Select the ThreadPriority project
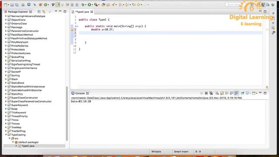 tap(19, 116)
